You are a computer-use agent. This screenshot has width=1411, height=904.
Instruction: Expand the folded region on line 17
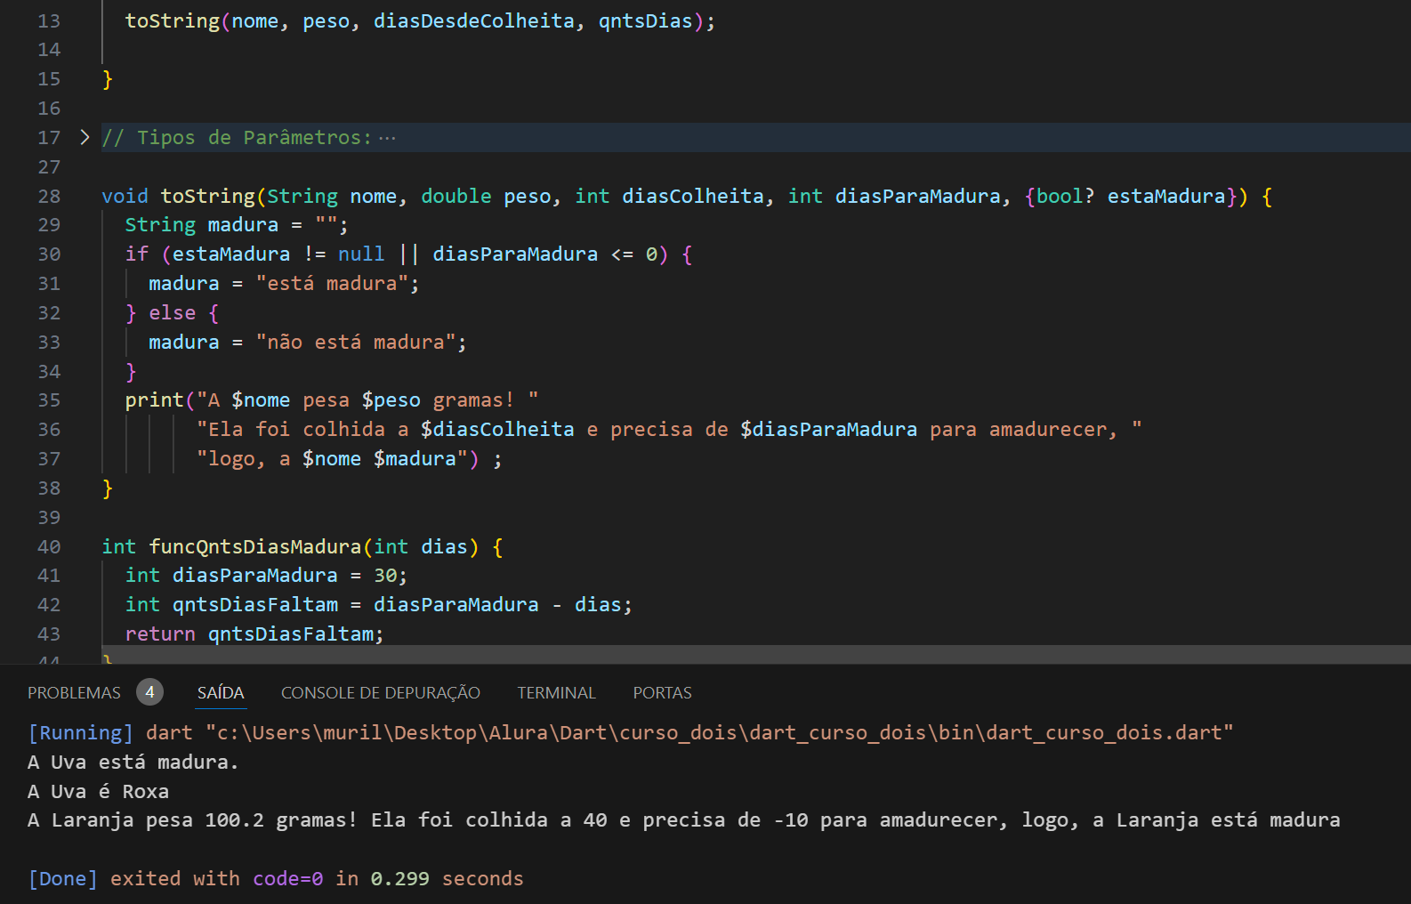[85, 137]
